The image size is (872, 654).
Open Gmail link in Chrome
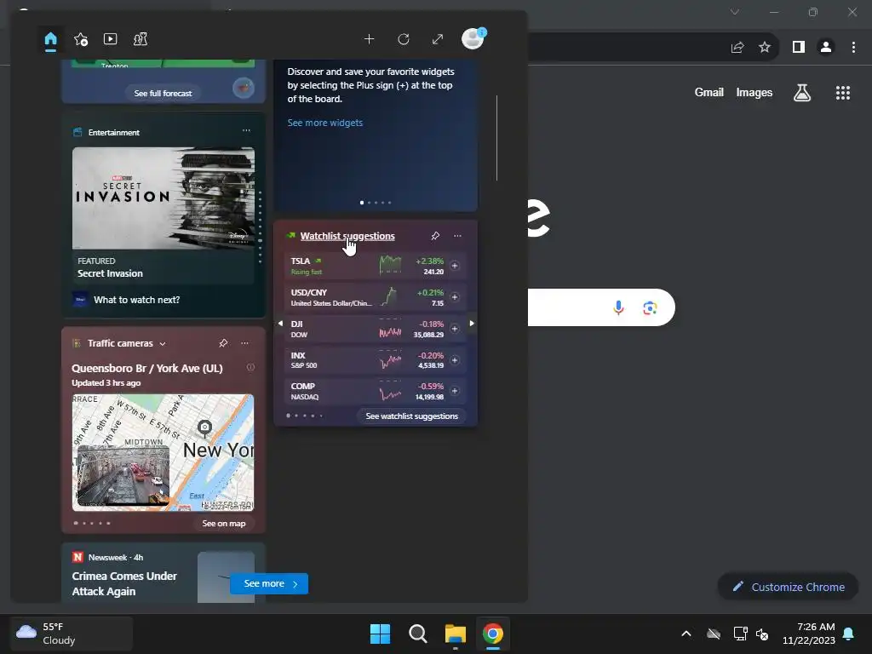(709, 92)
